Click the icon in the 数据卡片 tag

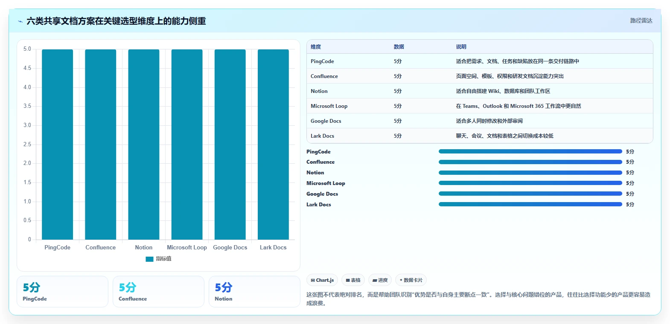[x=401, y=280]
